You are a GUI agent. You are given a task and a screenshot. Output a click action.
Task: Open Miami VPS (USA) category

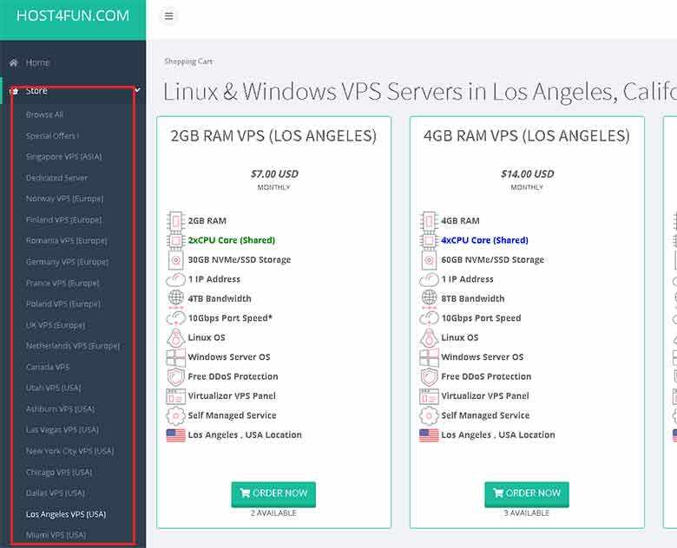click(56, 535)
